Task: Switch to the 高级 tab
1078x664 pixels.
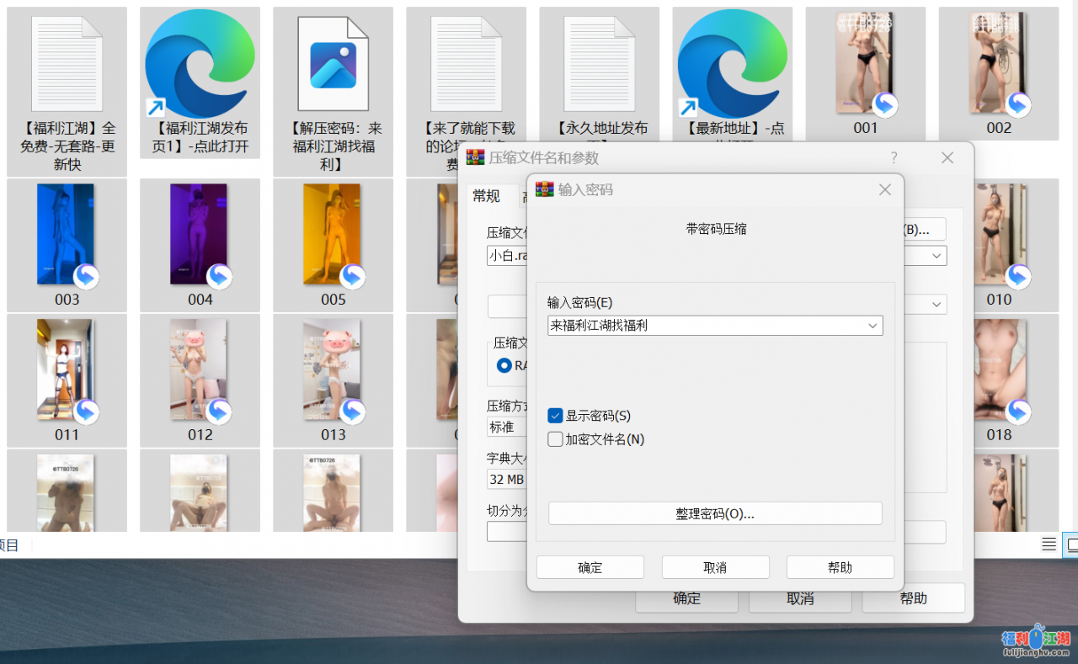Action: [x=526, y=196]
